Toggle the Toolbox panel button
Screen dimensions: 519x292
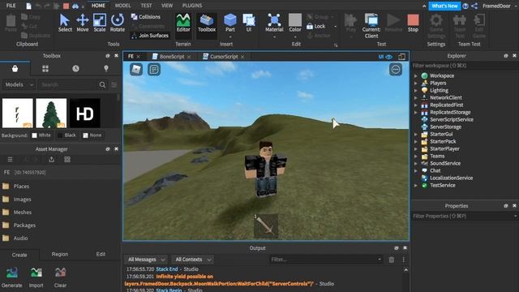pyautogui.click(x=207, y=23)
